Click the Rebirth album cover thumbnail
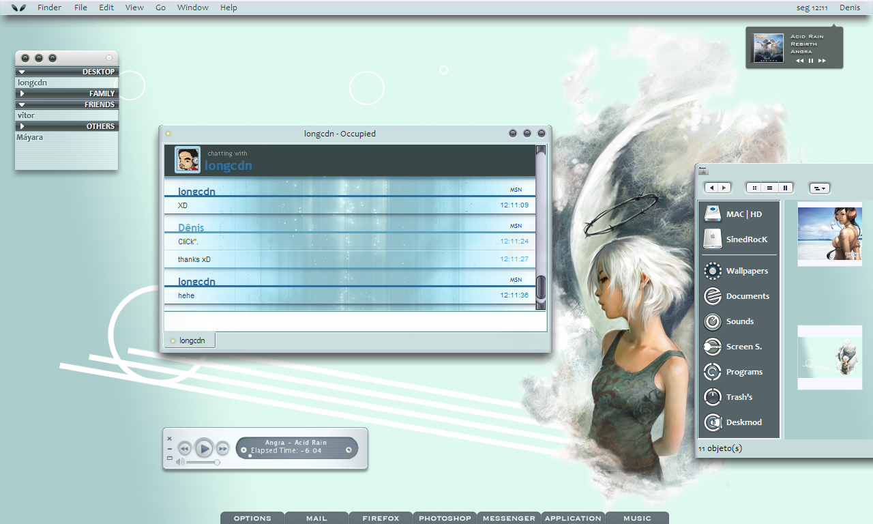The height and width of the screenshot is (524, 873). tap(767, 48)
